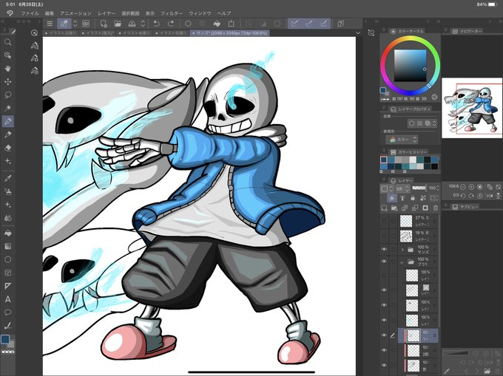The height and width of the screenshot is (376, 503).
Task: Click the New layer folder icon
Action: pyautogui.click(x=394, y=208)
